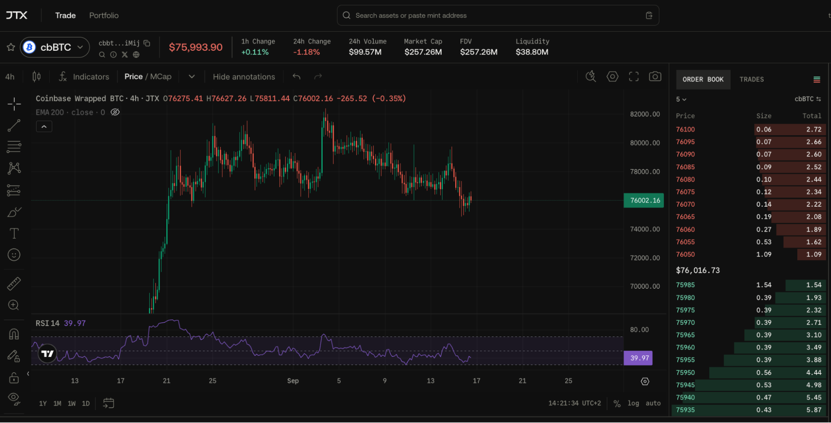Toggle stay in drawing mode
The image size is (831, 423).
[x=14, y=356]
